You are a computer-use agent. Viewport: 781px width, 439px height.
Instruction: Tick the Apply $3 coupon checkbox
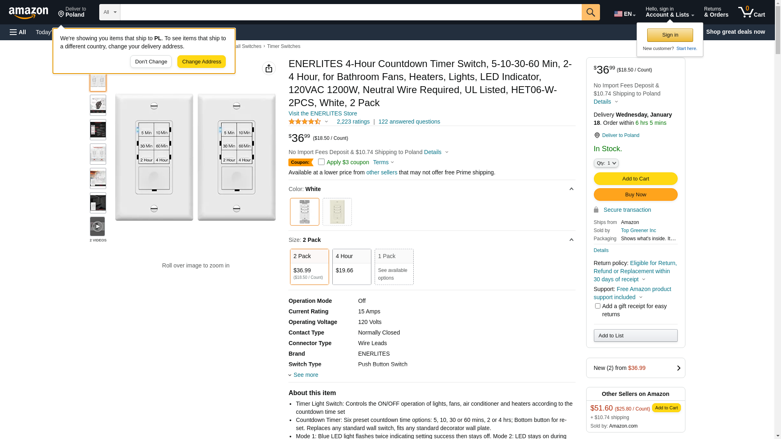point(321,162)
